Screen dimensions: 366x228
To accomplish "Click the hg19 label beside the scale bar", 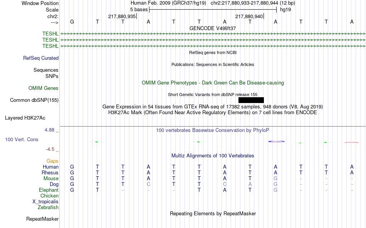I will click(x=285, y=10).
